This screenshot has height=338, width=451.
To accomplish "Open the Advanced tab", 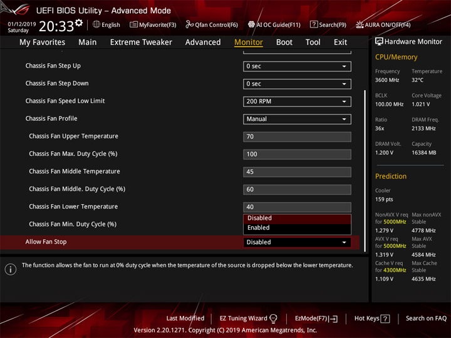I will click(x=203, y=43).
